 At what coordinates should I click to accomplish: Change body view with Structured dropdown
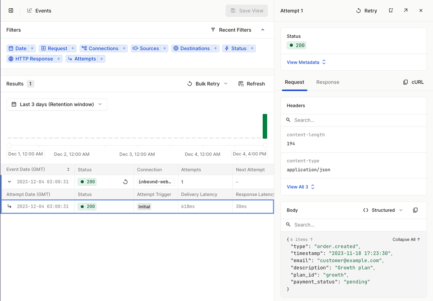coord(382,210)
